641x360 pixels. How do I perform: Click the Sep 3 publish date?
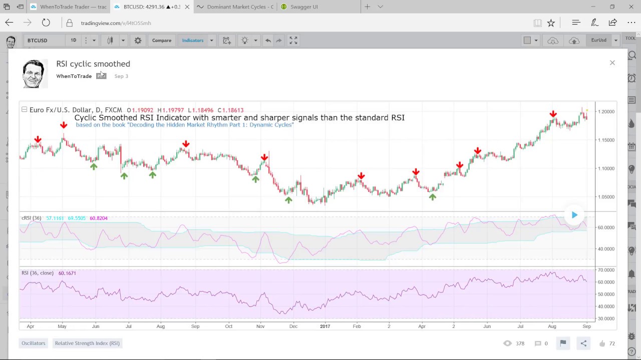(x=121, y=76)
